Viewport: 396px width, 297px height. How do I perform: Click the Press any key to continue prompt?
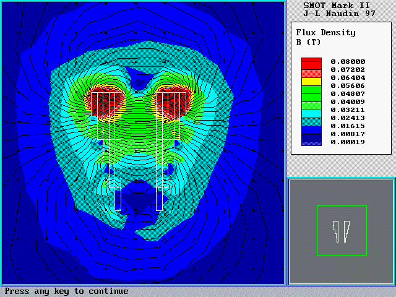[x=66, y=291]
